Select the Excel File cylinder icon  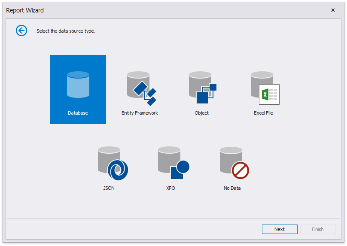click(x=264, y=88)
